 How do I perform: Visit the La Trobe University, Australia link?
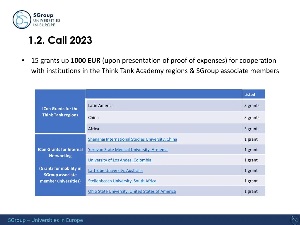coord(115,171)
